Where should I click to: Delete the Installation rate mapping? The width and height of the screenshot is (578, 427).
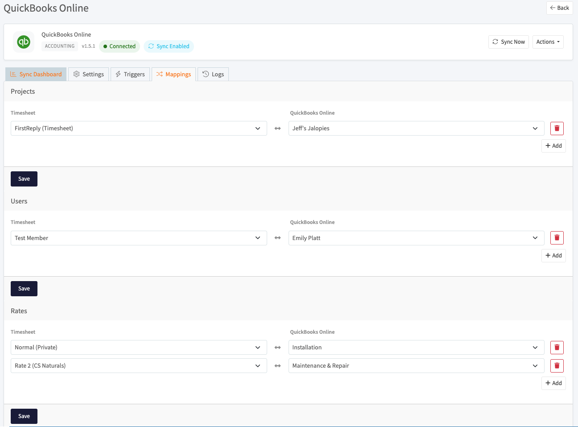click(557, 348)
